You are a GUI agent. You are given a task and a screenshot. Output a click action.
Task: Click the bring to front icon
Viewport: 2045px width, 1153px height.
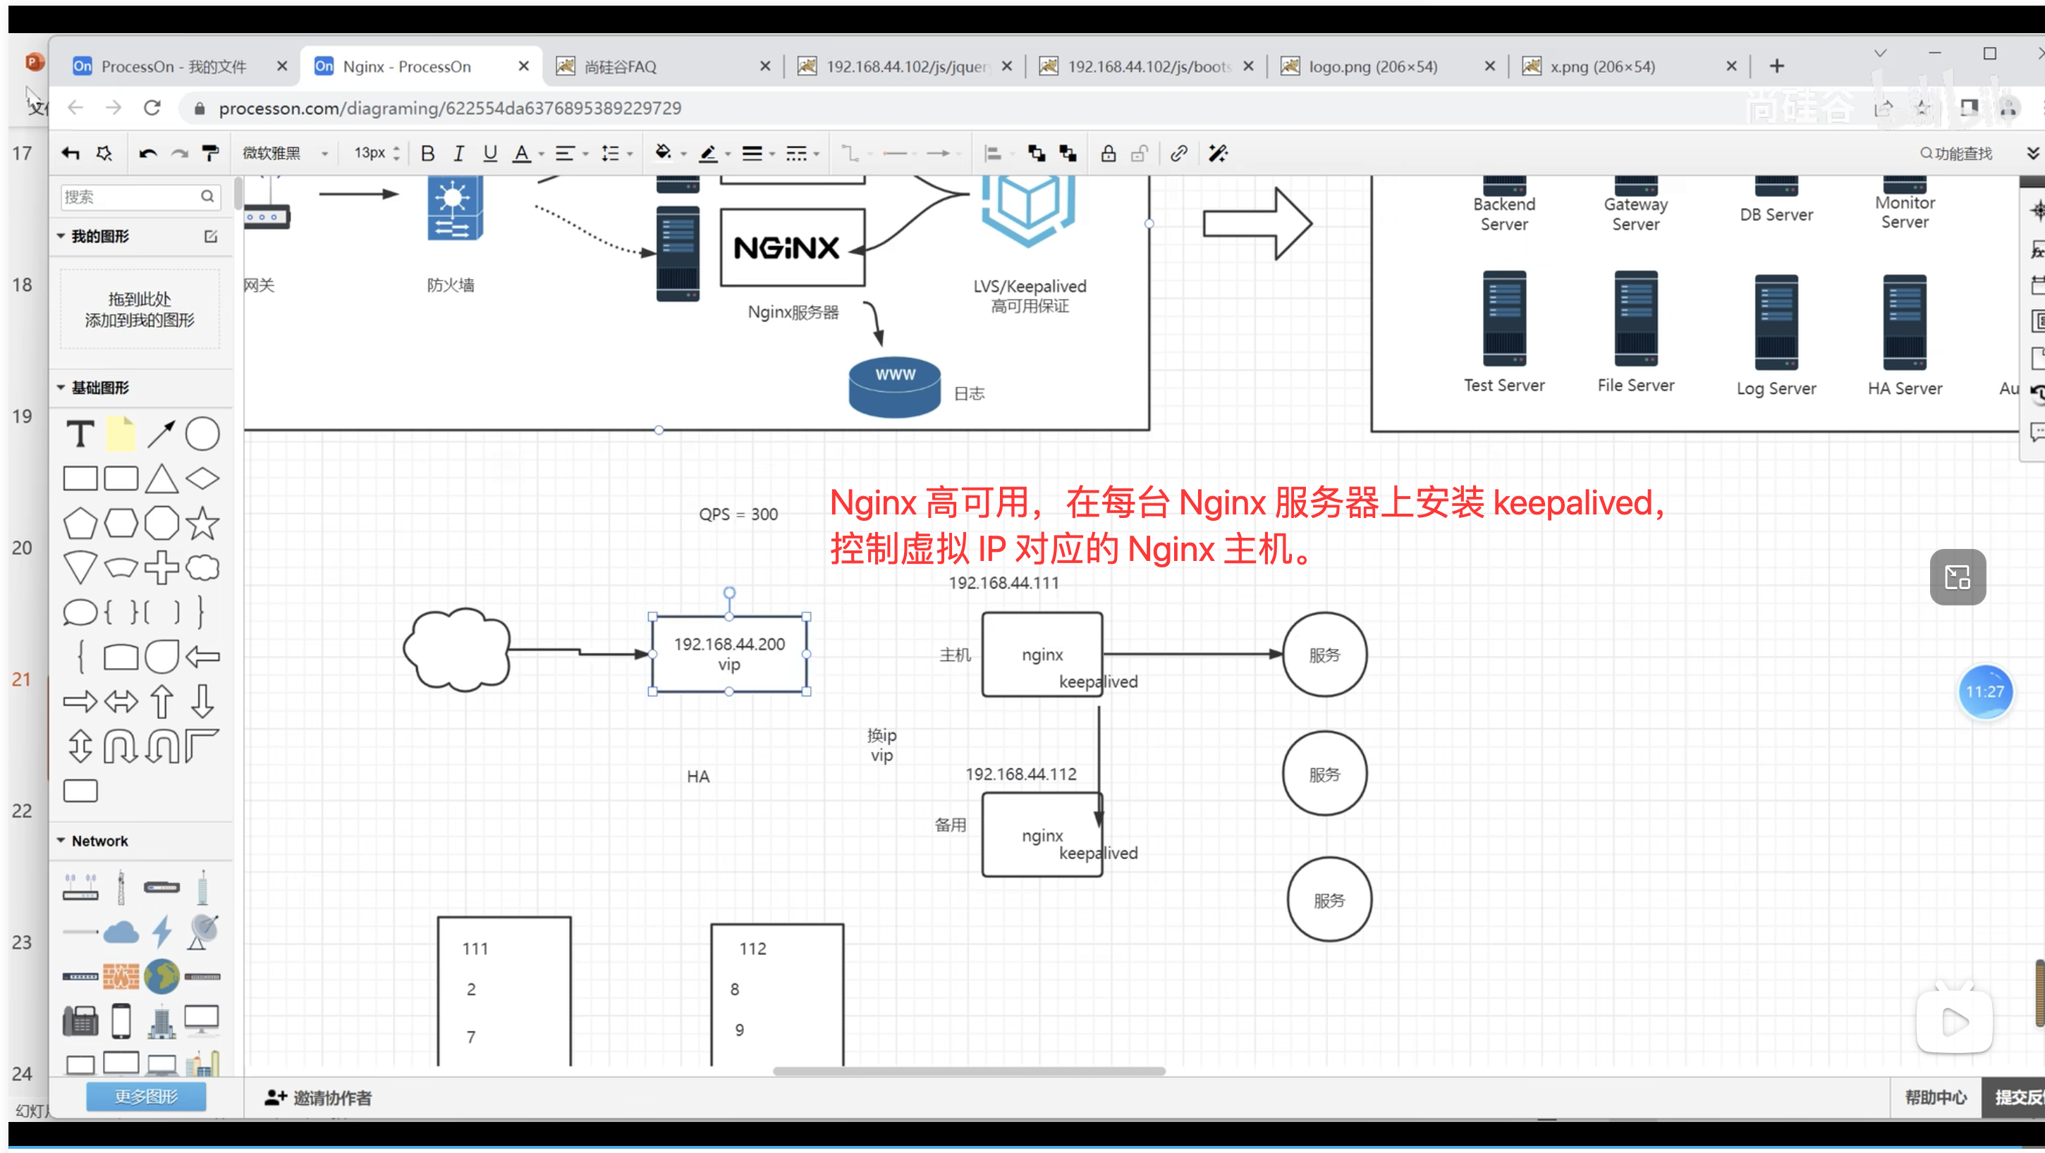click(1036, 154)
